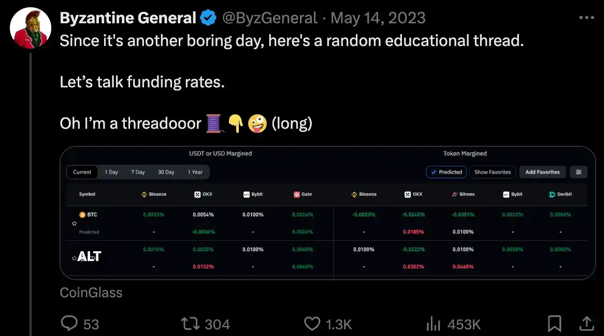Image resolution: width=604 pixels, height=336 pixels.
Task: Click the BTC favorite star
Action: pos(74,223)
